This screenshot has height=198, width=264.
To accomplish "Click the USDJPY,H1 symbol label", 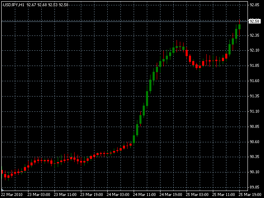I will [x=14, y=5].
